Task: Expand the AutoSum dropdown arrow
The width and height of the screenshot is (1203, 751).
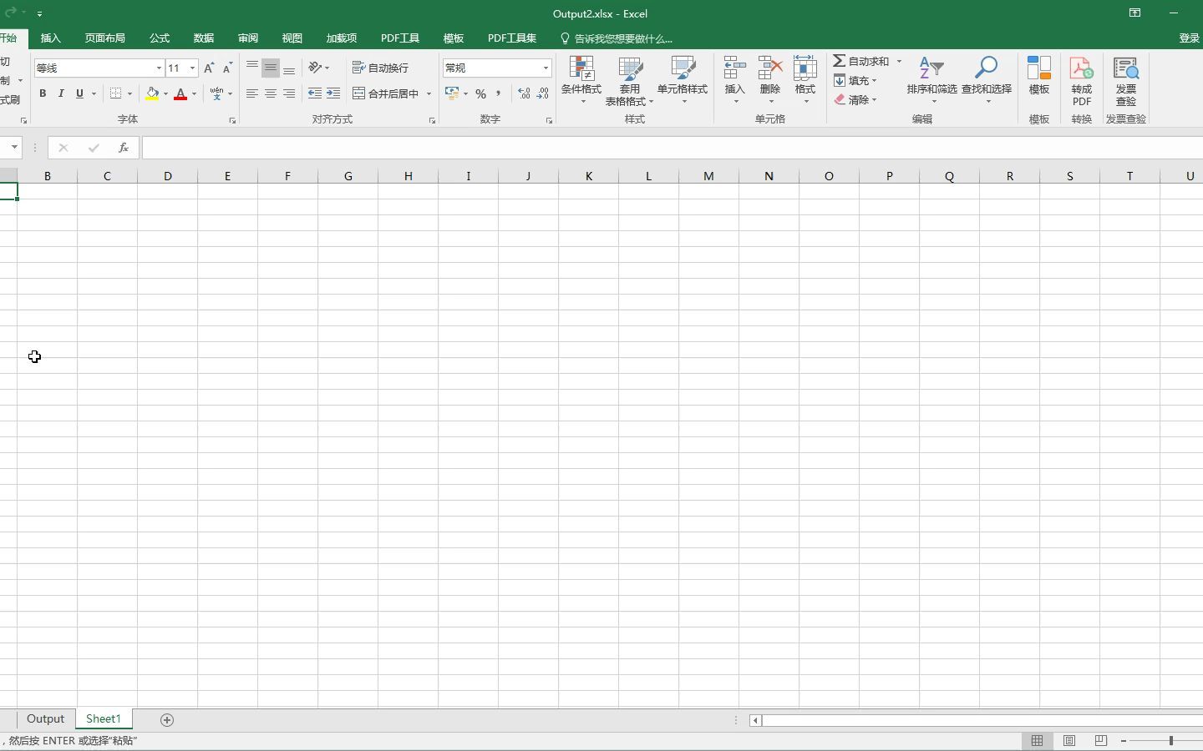Action: click(x=899, y=61)
